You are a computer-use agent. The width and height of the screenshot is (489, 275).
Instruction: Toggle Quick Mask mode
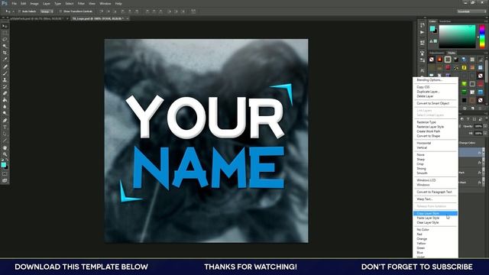click(5, 174)
